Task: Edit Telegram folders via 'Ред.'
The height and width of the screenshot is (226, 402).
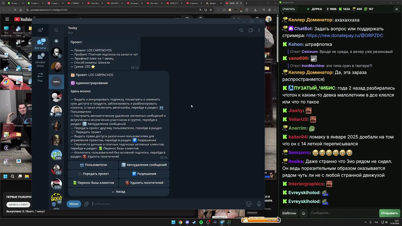Action: pos(40,77)
